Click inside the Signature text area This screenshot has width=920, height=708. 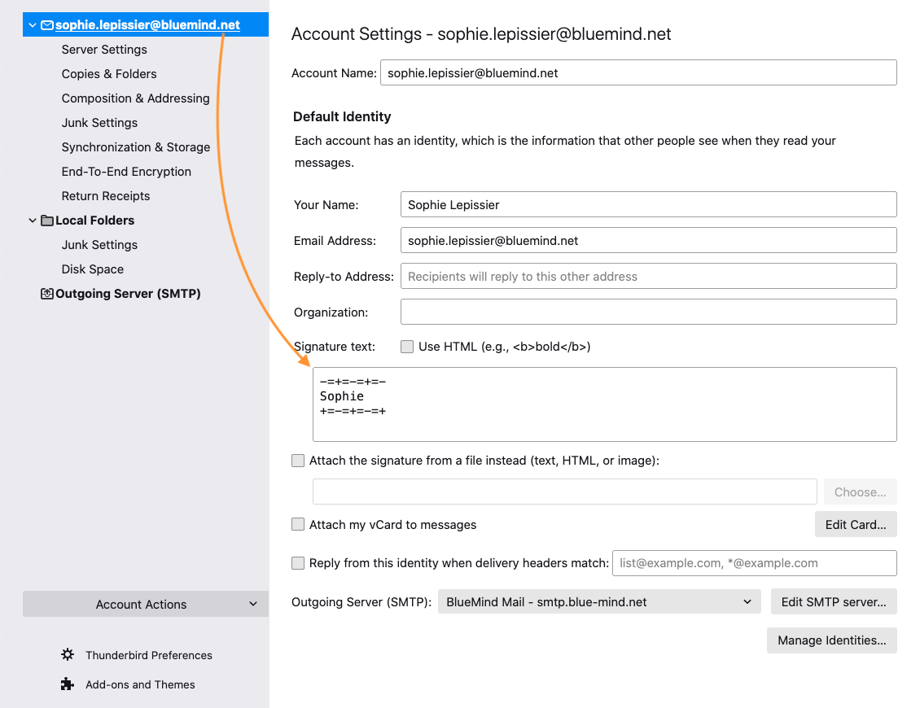pyautogui.click(x=604, y=404)
